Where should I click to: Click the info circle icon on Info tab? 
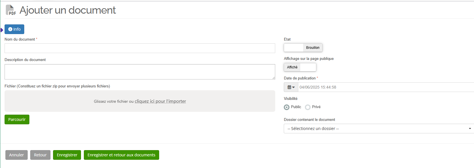10,29
